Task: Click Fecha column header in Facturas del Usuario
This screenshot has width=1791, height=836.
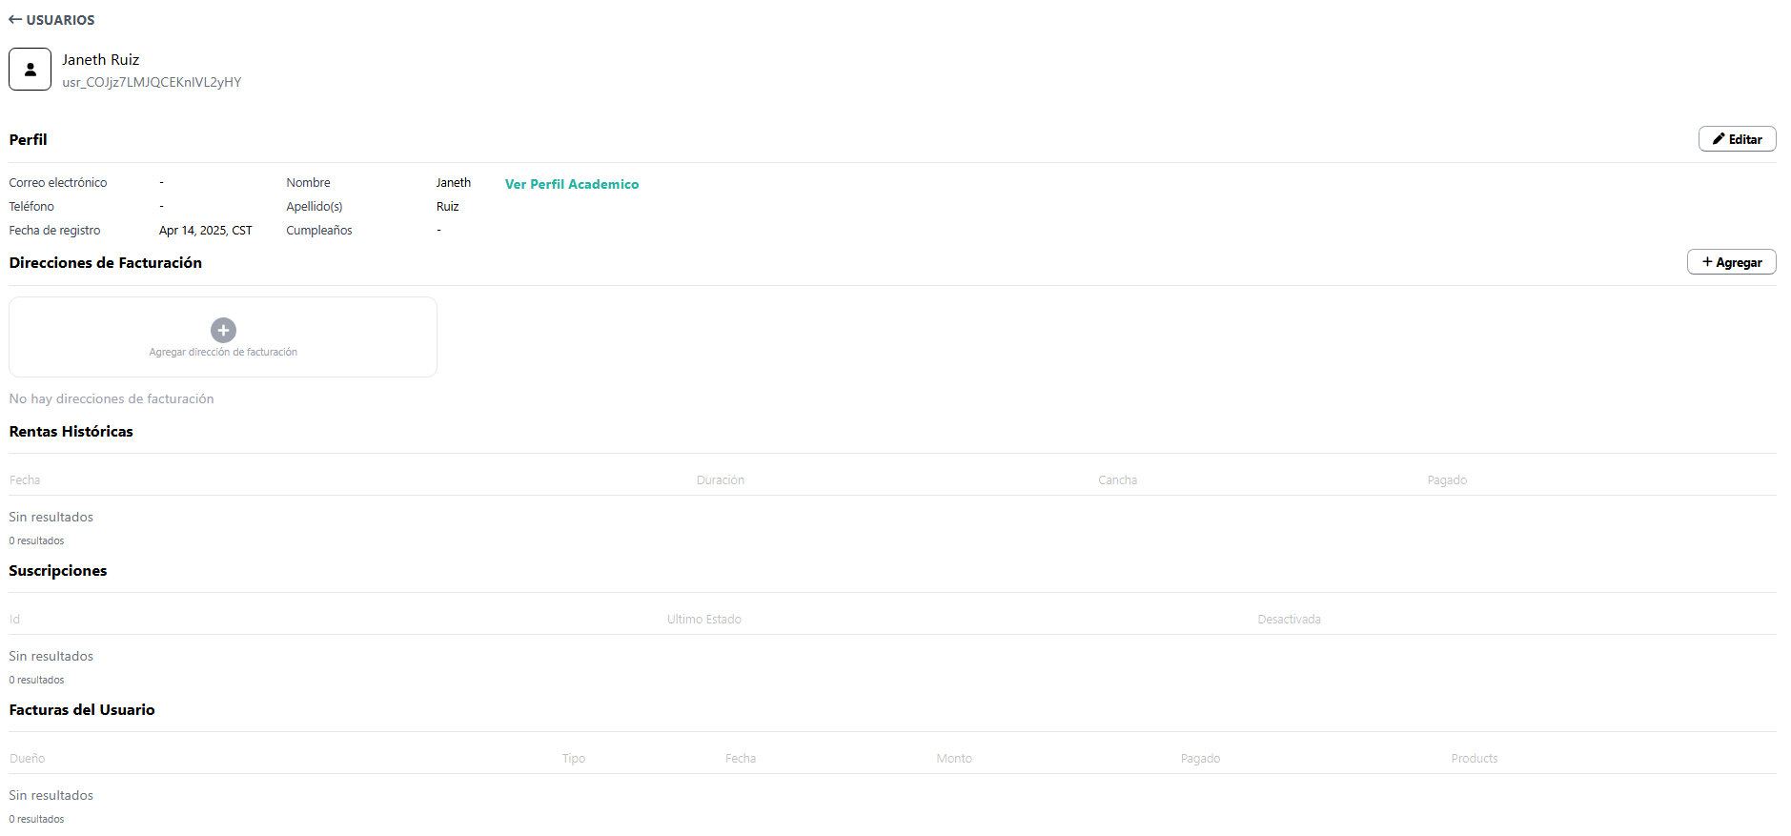Action: tap(740, 759)
